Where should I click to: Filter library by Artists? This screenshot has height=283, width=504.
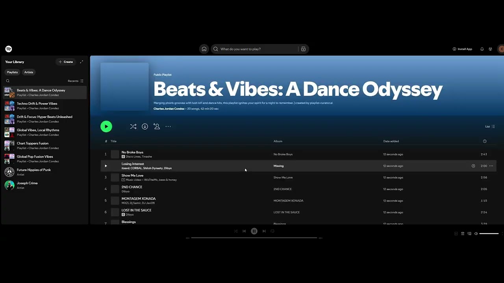[x=29, y=72]
